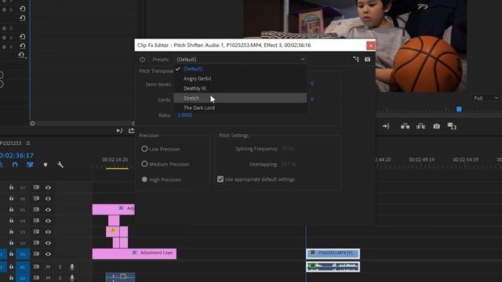The height and width of the screenshot is (282, 502).
Task: Hide track V3 with its eye icon
Action: pos(48,232)
